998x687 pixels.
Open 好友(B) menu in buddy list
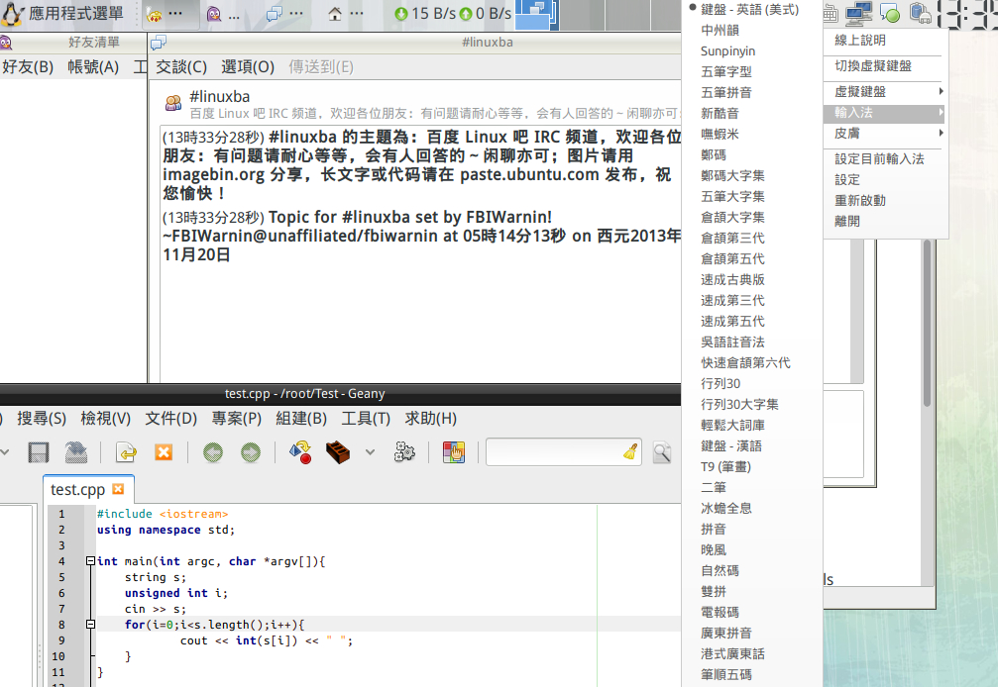point(28,66)
